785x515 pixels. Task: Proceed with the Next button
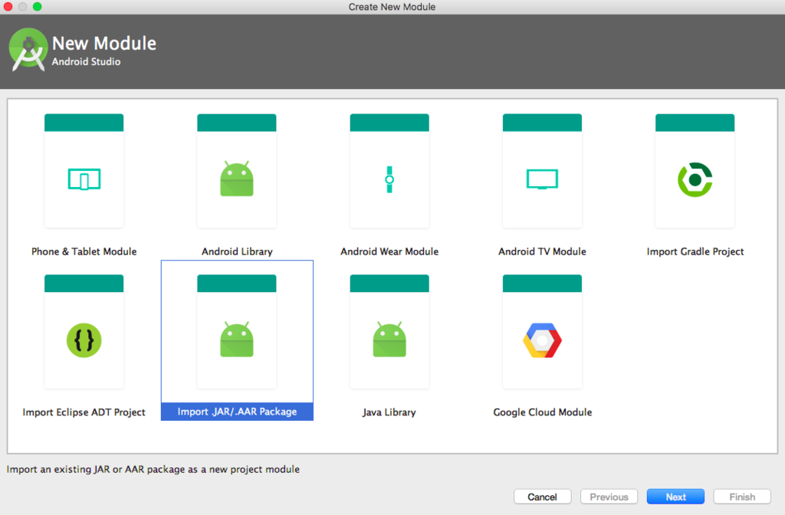click(x=675, y=497)
